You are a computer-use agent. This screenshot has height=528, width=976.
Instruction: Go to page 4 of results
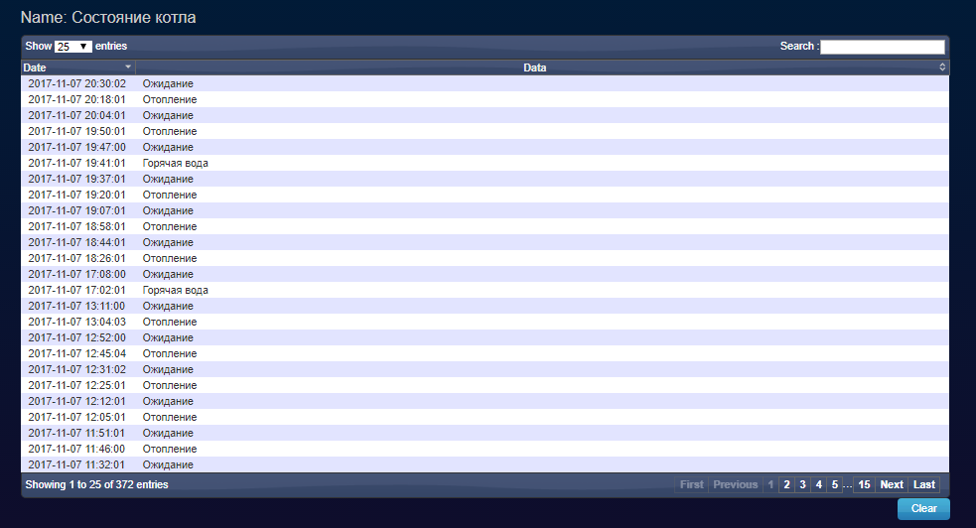point(819,484)
